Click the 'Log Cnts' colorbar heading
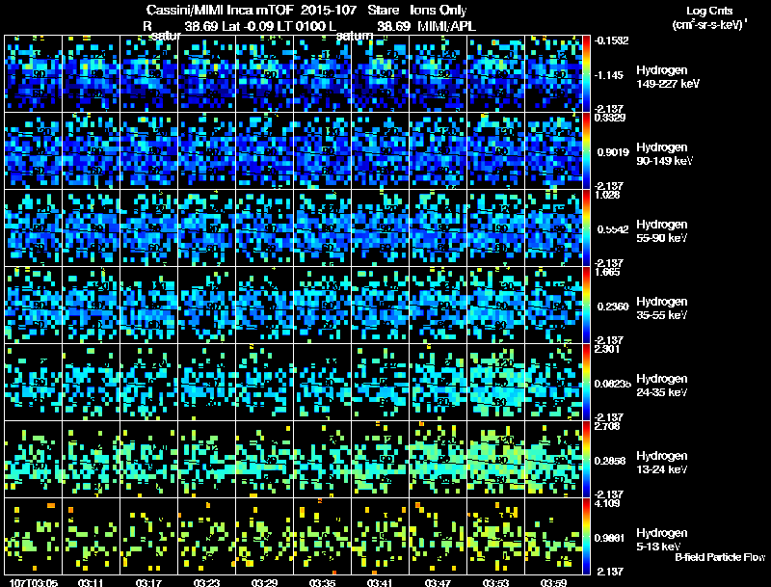Image resolution: width=771 pixels, height=587 pixels. coord(709,11)
